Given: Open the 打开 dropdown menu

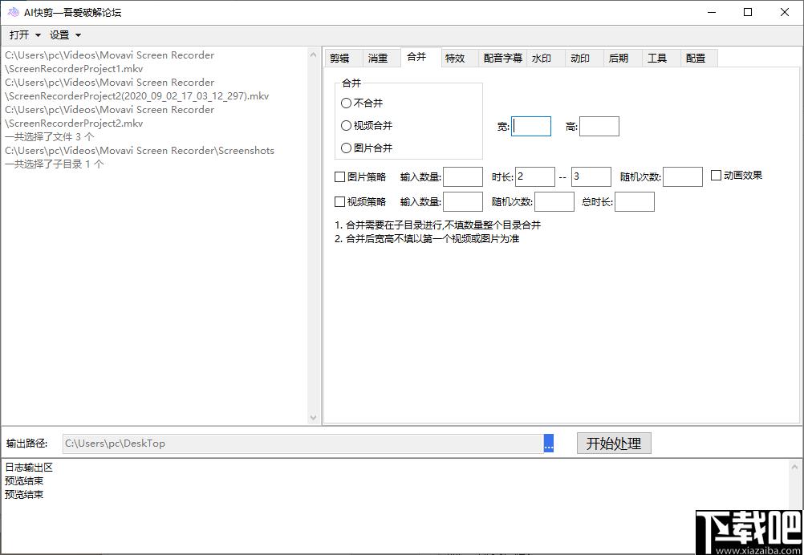Looking at the screenshot, I should pos(25,34).
